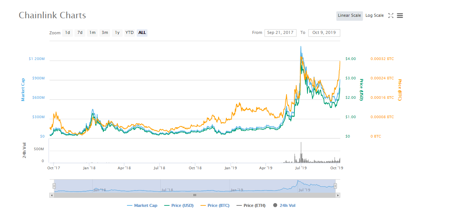The width and height of the screenshot is (449, 211).
Task: Click the navigator scrollbar right arrow
Action: [338, 195]
